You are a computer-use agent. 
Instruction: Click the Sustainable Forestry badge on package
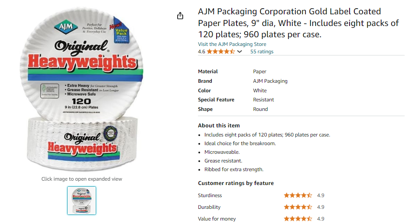click(49, 91)
